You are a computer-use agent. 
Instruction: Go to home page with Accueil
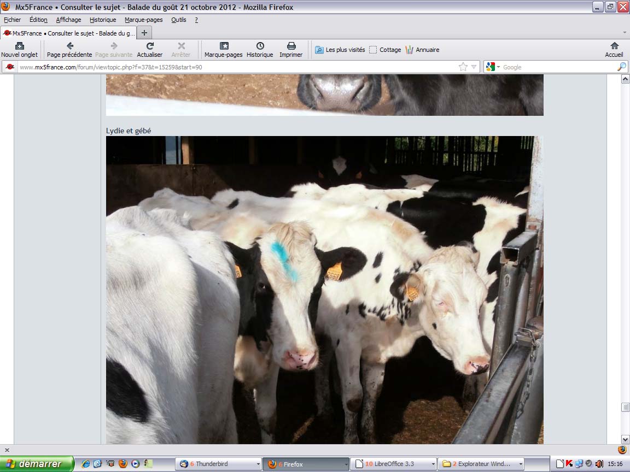(614, 50)
